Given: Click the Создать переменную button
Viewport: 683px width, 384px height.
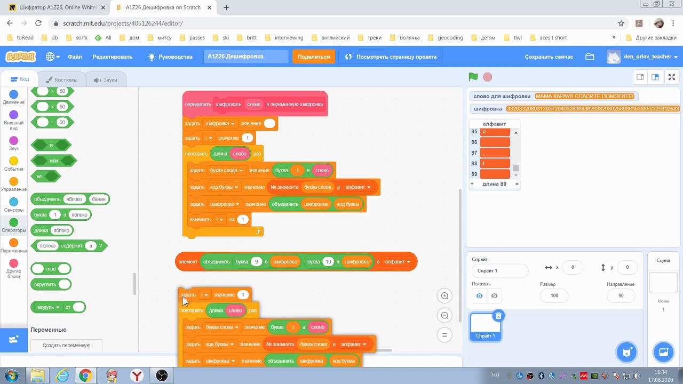Looking at the screenshot, I should (x=66, y=345).
